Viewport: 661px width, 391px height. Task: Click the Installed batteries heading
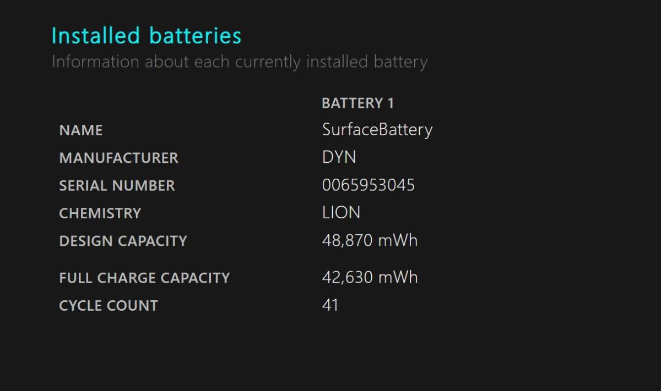coord(147,36)
